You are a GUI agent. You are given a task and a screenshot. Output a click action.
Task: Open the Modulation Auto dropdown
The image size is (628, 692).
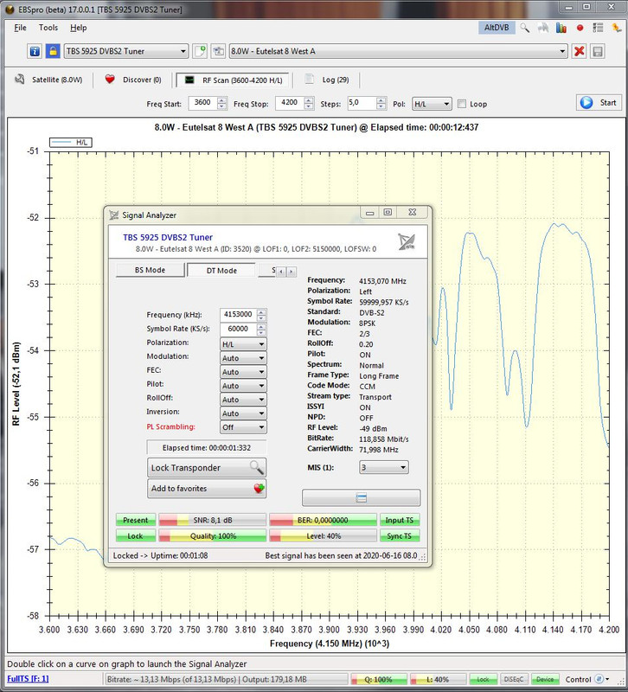243,358
